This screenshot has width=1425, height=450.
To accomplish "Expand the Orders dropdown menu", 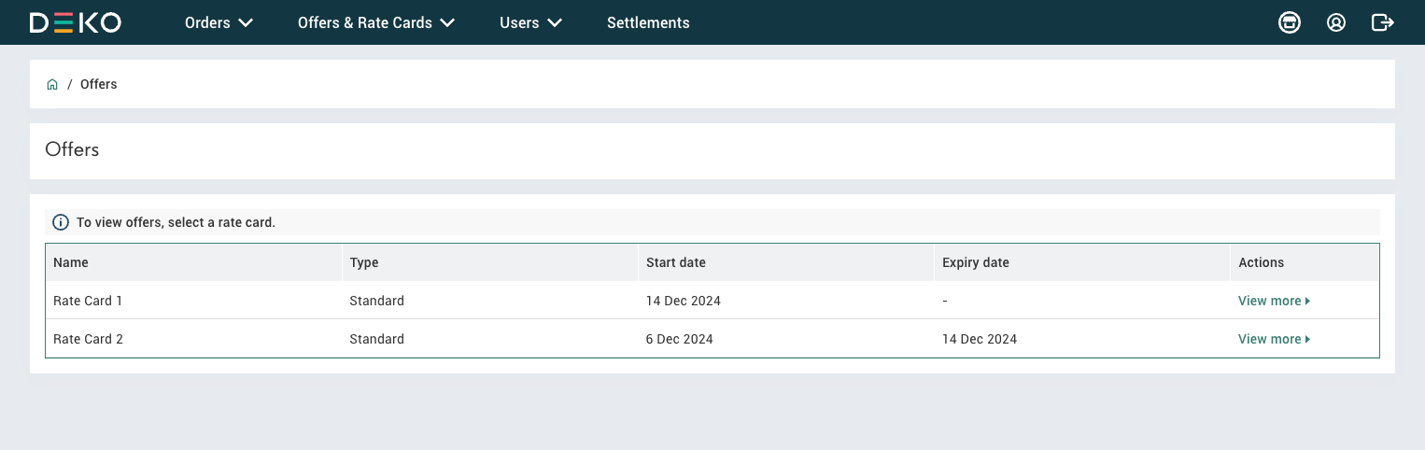I will coord(219,22).
